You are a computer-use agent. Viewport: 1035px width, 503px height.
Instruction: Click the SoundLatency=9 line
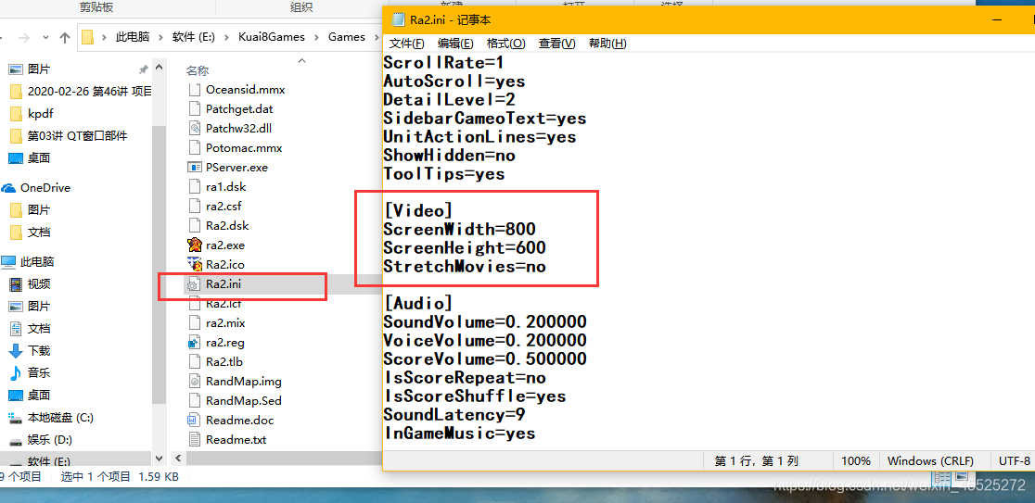point(454,415)
